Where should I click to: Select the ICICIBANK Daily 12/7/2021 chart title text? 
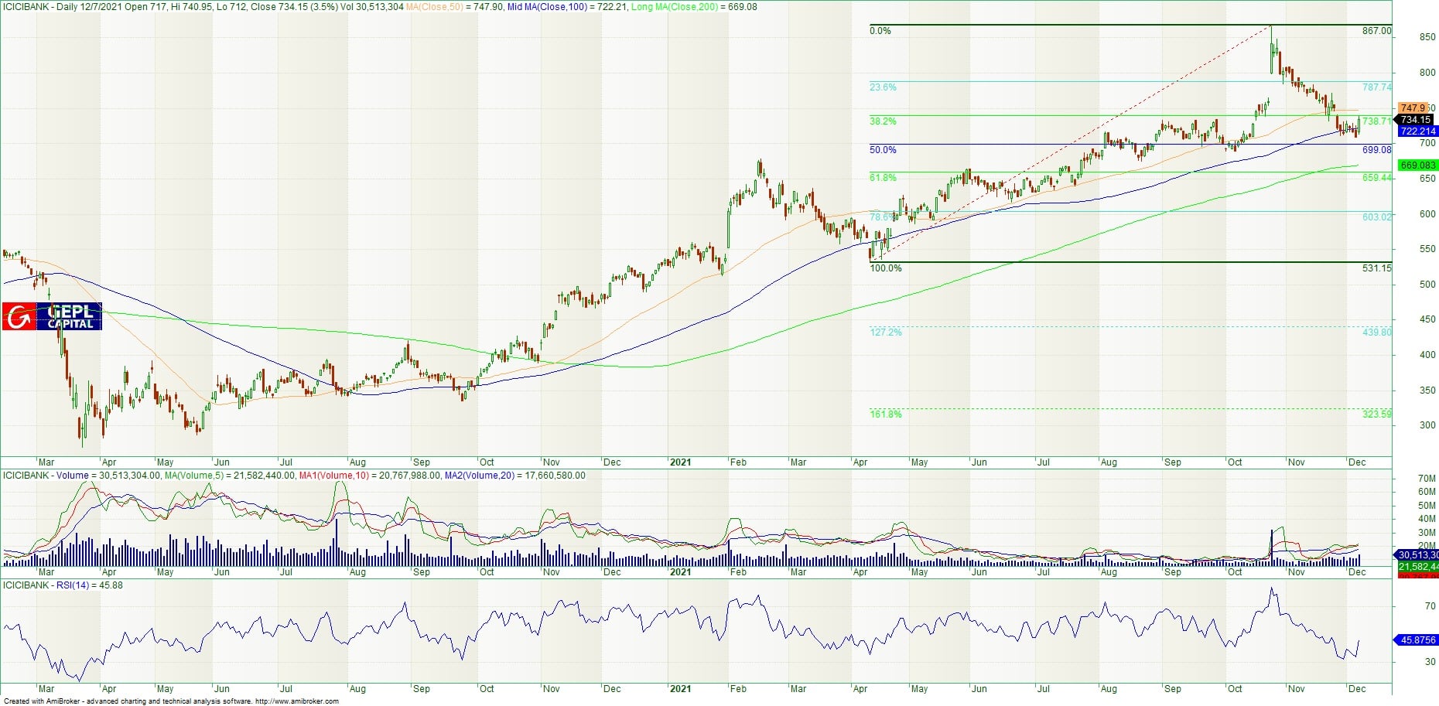point(63,7)
